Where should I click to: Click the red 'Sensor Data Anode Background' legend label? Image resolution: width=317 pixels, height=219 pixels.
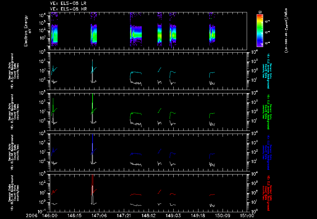[x=267, y=193]
